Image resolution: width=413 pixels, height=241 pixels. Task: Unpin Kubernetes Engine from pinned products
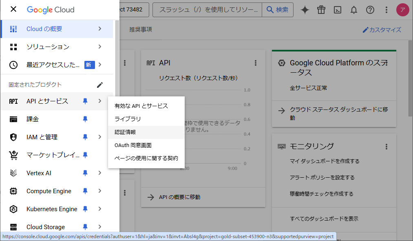coord(85,209)
